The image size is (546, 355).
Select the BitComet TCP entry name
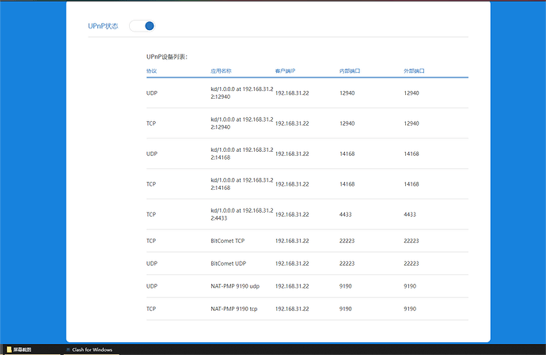(x=229, y=240)
